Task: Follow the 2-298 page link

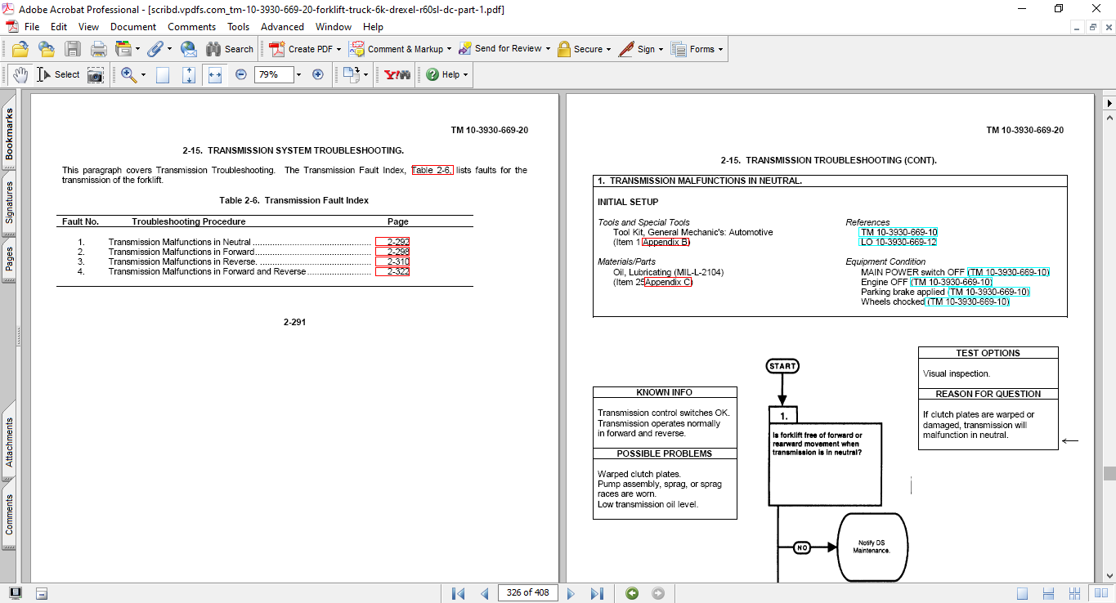Action: pos(393,252)
